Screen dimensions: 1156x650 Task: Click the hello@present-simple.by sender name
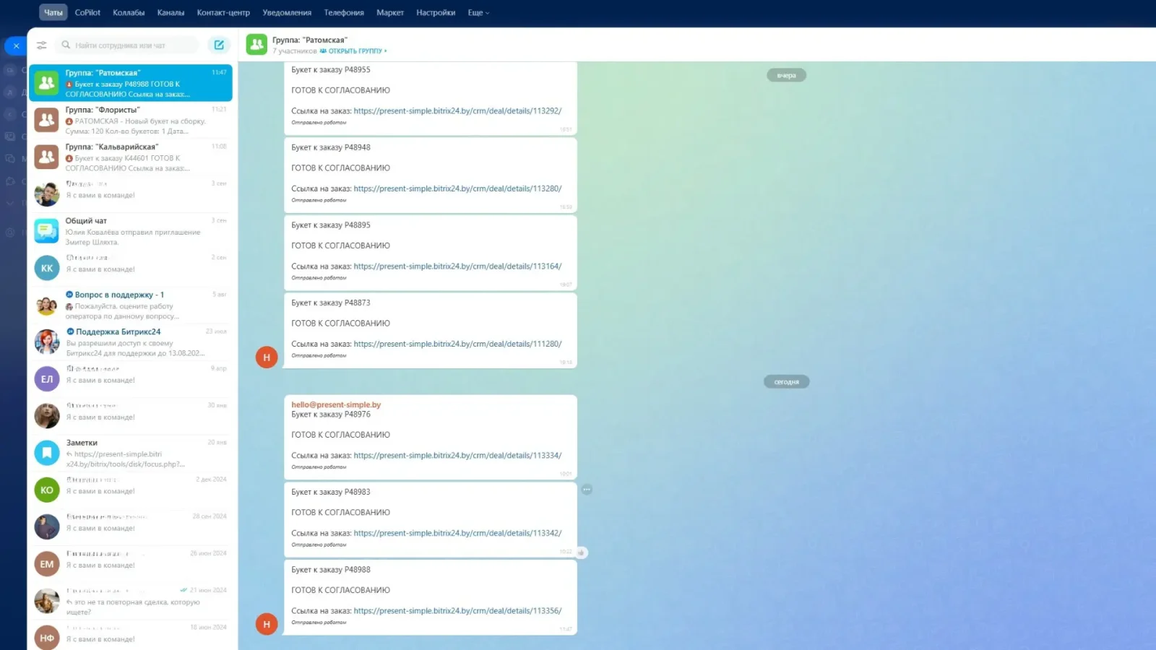pyautogui.click(x=336, y=404)
